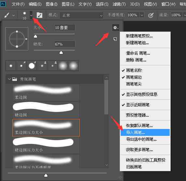Choose 导出选中的画笔... menu entry
The height and width of the screenshot is (181, 186).
145,139
